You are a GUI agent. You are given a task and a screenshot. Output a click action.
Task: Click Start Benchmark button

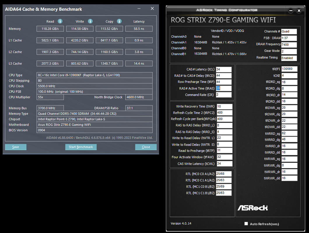pos(81,147)
